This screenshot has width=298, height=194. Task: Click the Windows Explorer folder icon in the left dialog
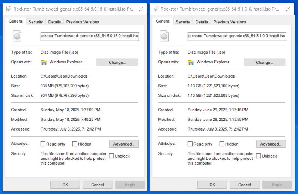pyautogui.click(x=44, y=62)
